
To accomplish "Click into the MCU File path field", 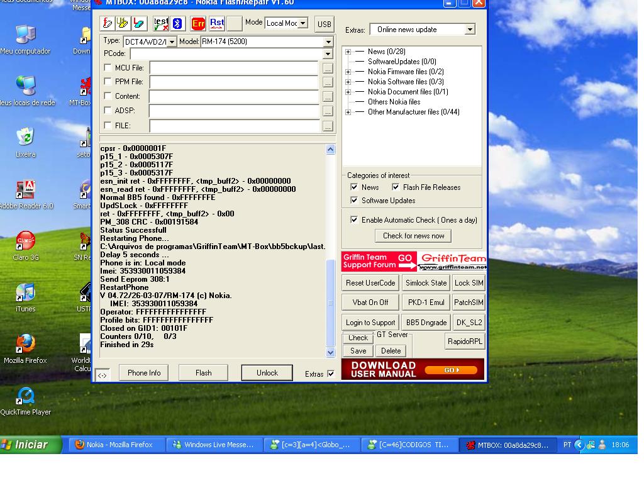I will (x=234, y=68).
